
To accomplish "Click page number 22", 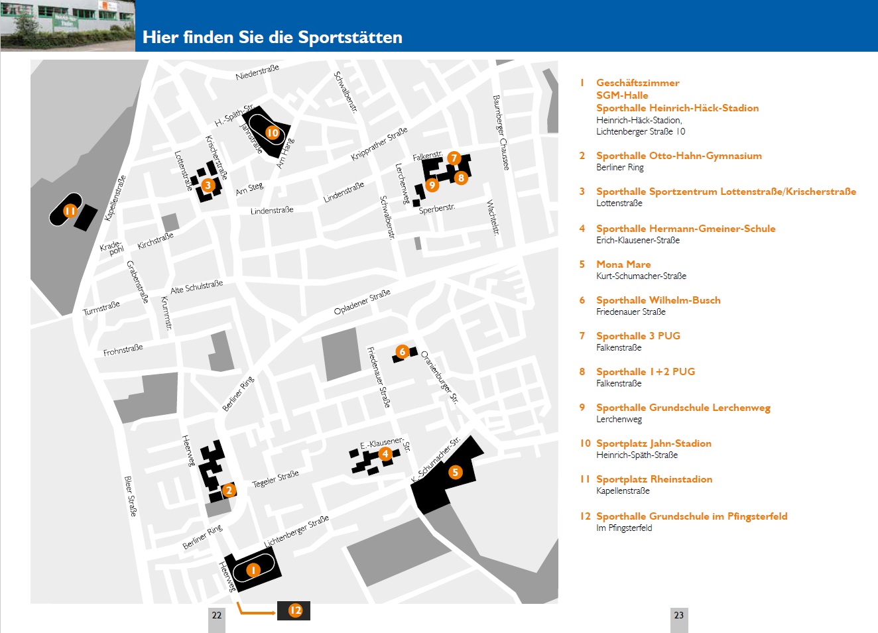I will pos(217,615).
